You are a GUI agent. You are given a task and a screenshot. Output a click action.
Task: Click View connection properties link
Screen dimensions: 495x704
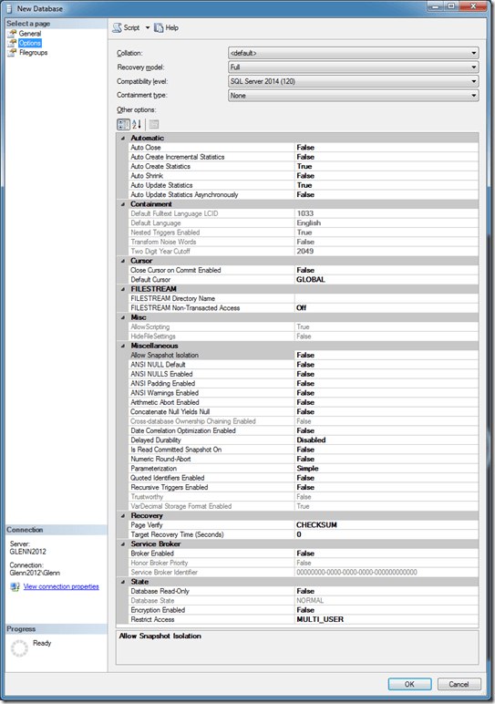(x=61, y=586)
